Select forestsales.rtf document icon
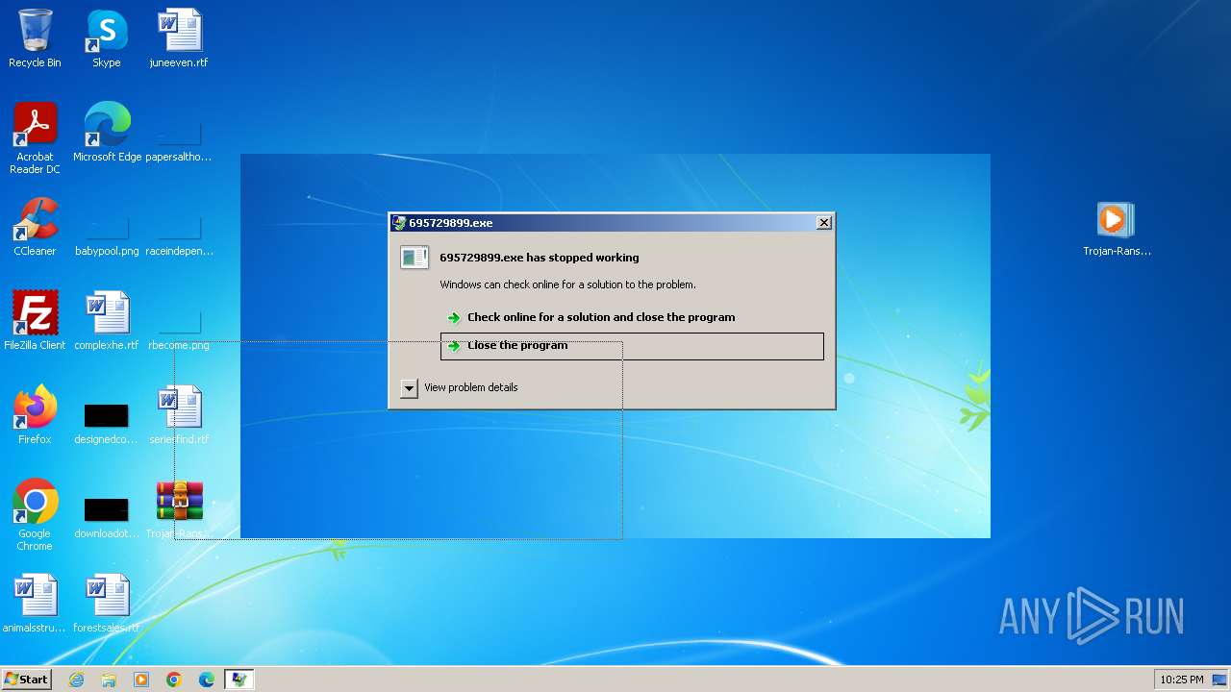Screen dimensions: 1231x692 (107, 604)
